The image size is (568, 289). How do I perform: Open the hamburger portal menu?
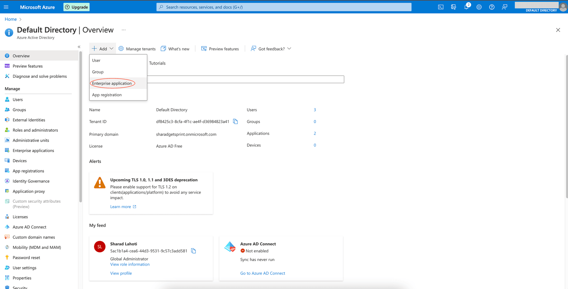tap(6, 7)
